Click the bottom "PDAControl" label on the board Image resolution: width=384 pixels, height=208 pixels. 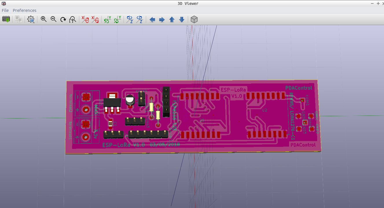pyautogui.click(x=303, y=145)
